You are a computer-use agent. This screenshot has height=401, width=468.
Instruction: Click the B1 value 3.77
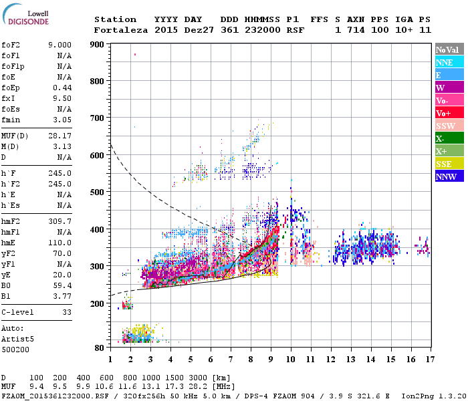pos(62,296)
